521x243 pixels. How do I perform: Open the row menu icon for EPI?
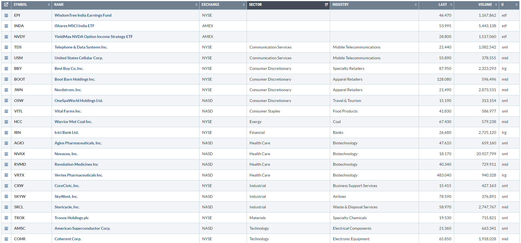coord(6,16)
